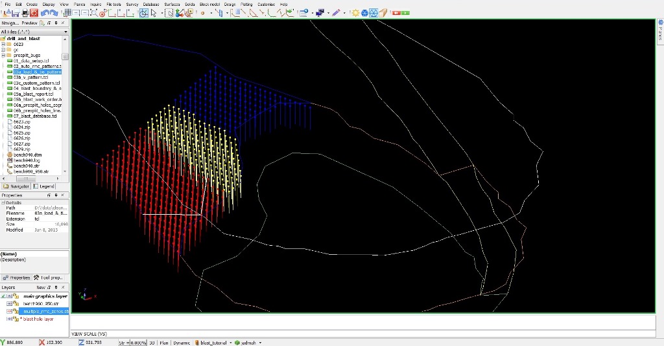Open the Design menu
664x346 pixels.
(230, 5)
